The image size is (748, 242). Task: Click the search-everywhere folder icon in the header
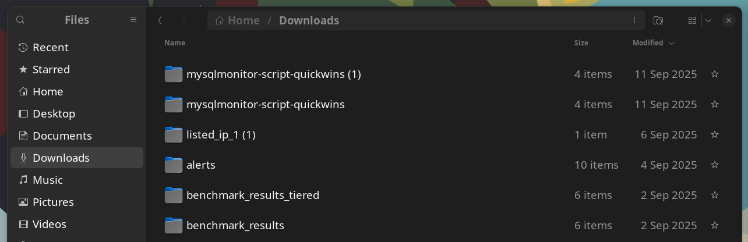click(x=658, y=20)
